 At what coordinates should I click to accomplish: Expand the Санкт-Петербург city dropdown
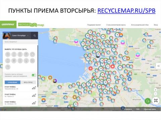pos(20,36)
